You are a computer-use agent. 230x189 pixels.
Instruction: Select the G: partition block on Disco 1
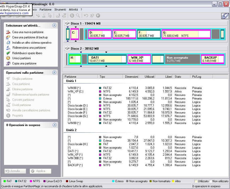[x=186, y=34]
